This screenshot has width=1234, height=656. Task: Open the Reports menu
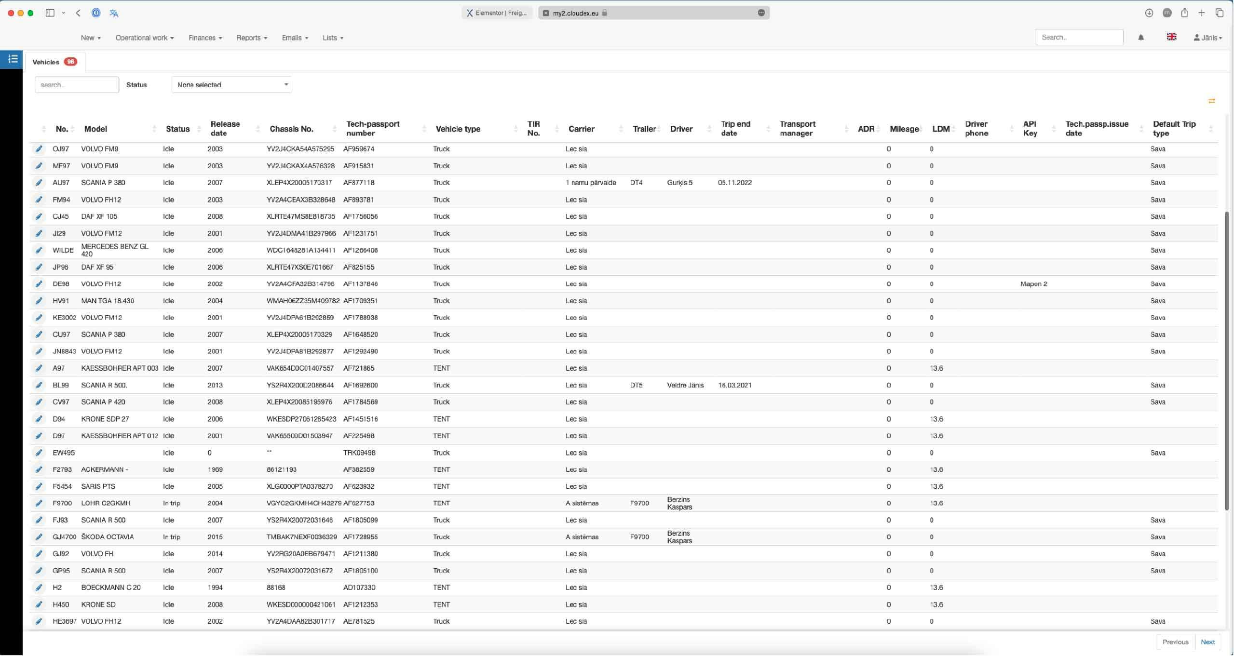click(251, 38)
